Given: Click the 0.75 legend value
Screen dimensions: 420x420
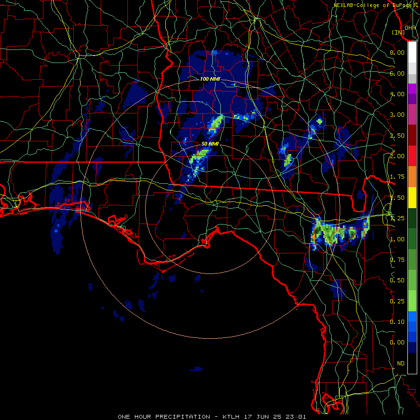Looking at the screenshot, I should click(x=397, y=260).
